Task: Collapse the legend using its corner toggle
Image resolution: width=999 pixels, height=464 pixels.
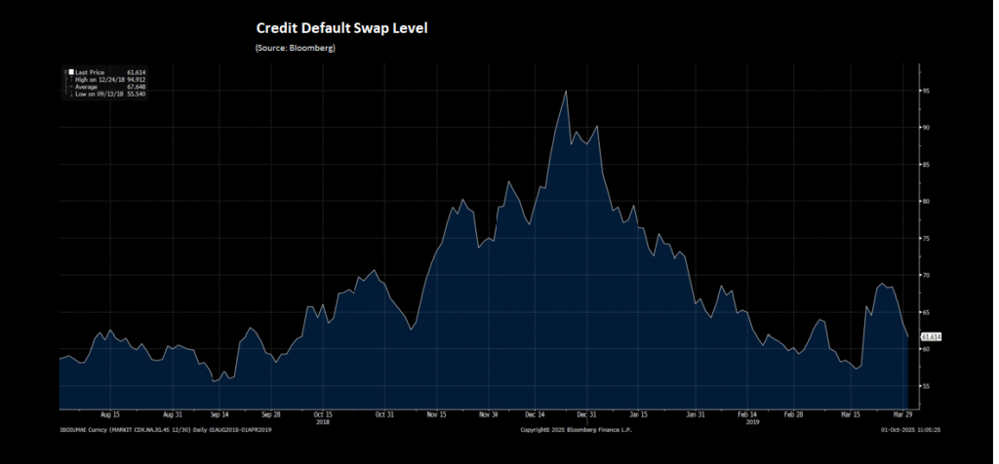Action: point(64,71)
